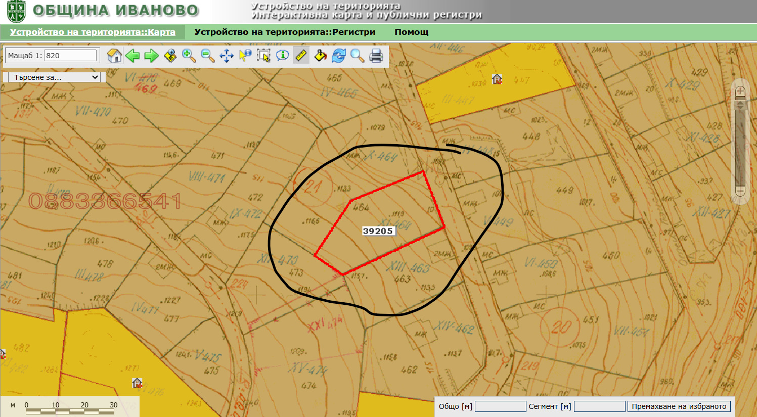Select the zoom out magnifier tool
The height and width of the screenshot is (417, 757).
point(208,56)
